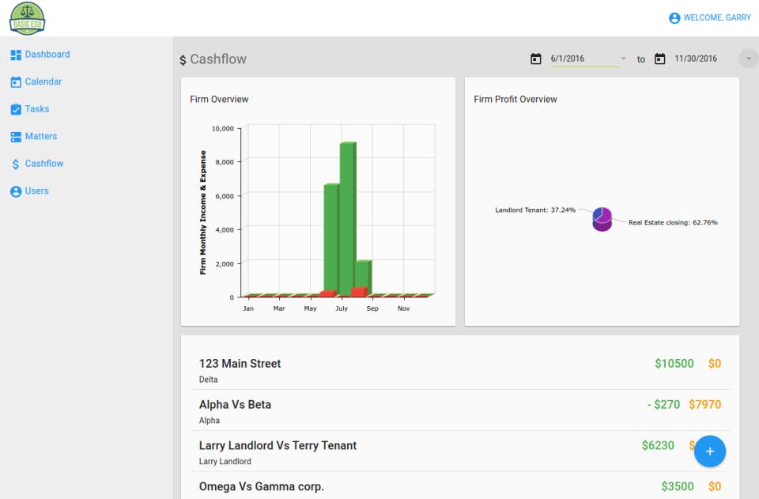Click the $0 amount for Omega Vs Gamma
The height and width of the screenshot is (499, 759).
click(x=715, y=486)
